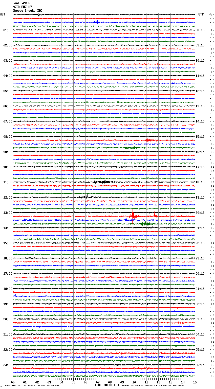215x389 pixels.
Task: Pick the 06:00 MST time label
Action: point(8,106)
